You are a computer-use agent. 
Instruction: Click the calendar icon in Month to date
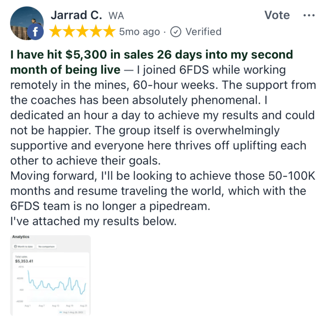click(15, 246)
